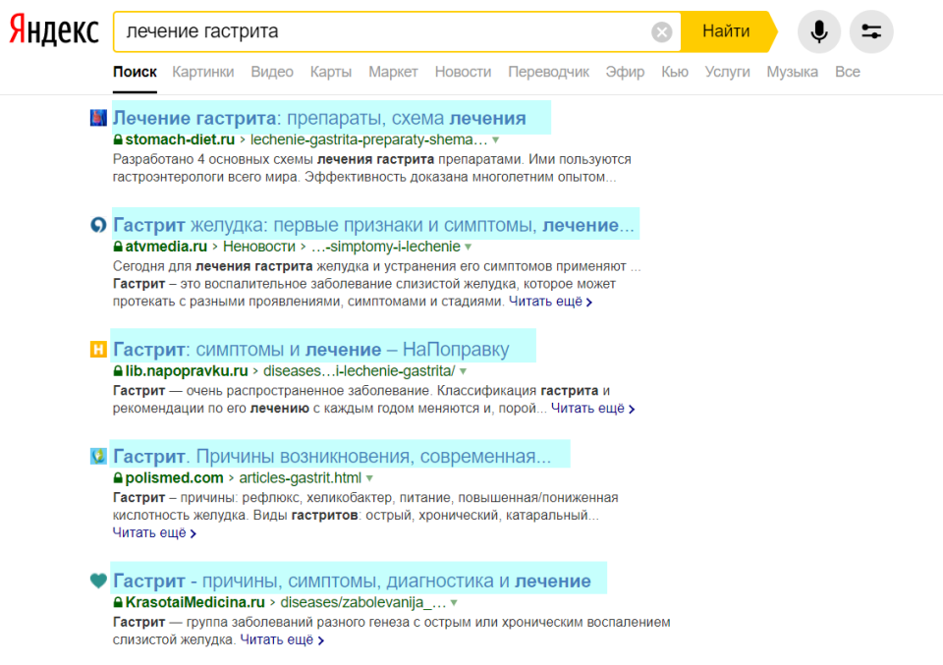This screenshot has width=943, height=665.
Task: Open the Новости tab
Action: coord(463,72)
